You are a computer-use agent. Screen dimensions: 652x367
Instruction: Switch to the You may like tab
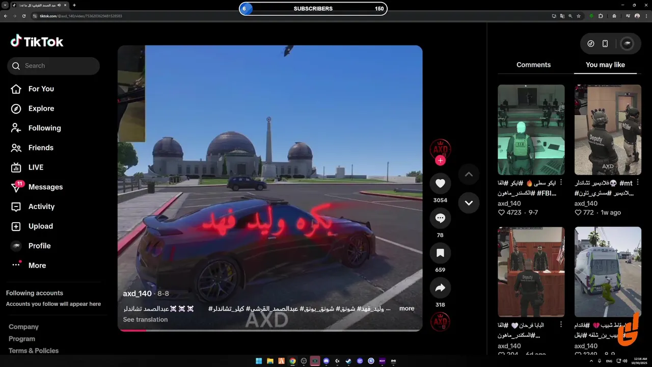(605, 65)
